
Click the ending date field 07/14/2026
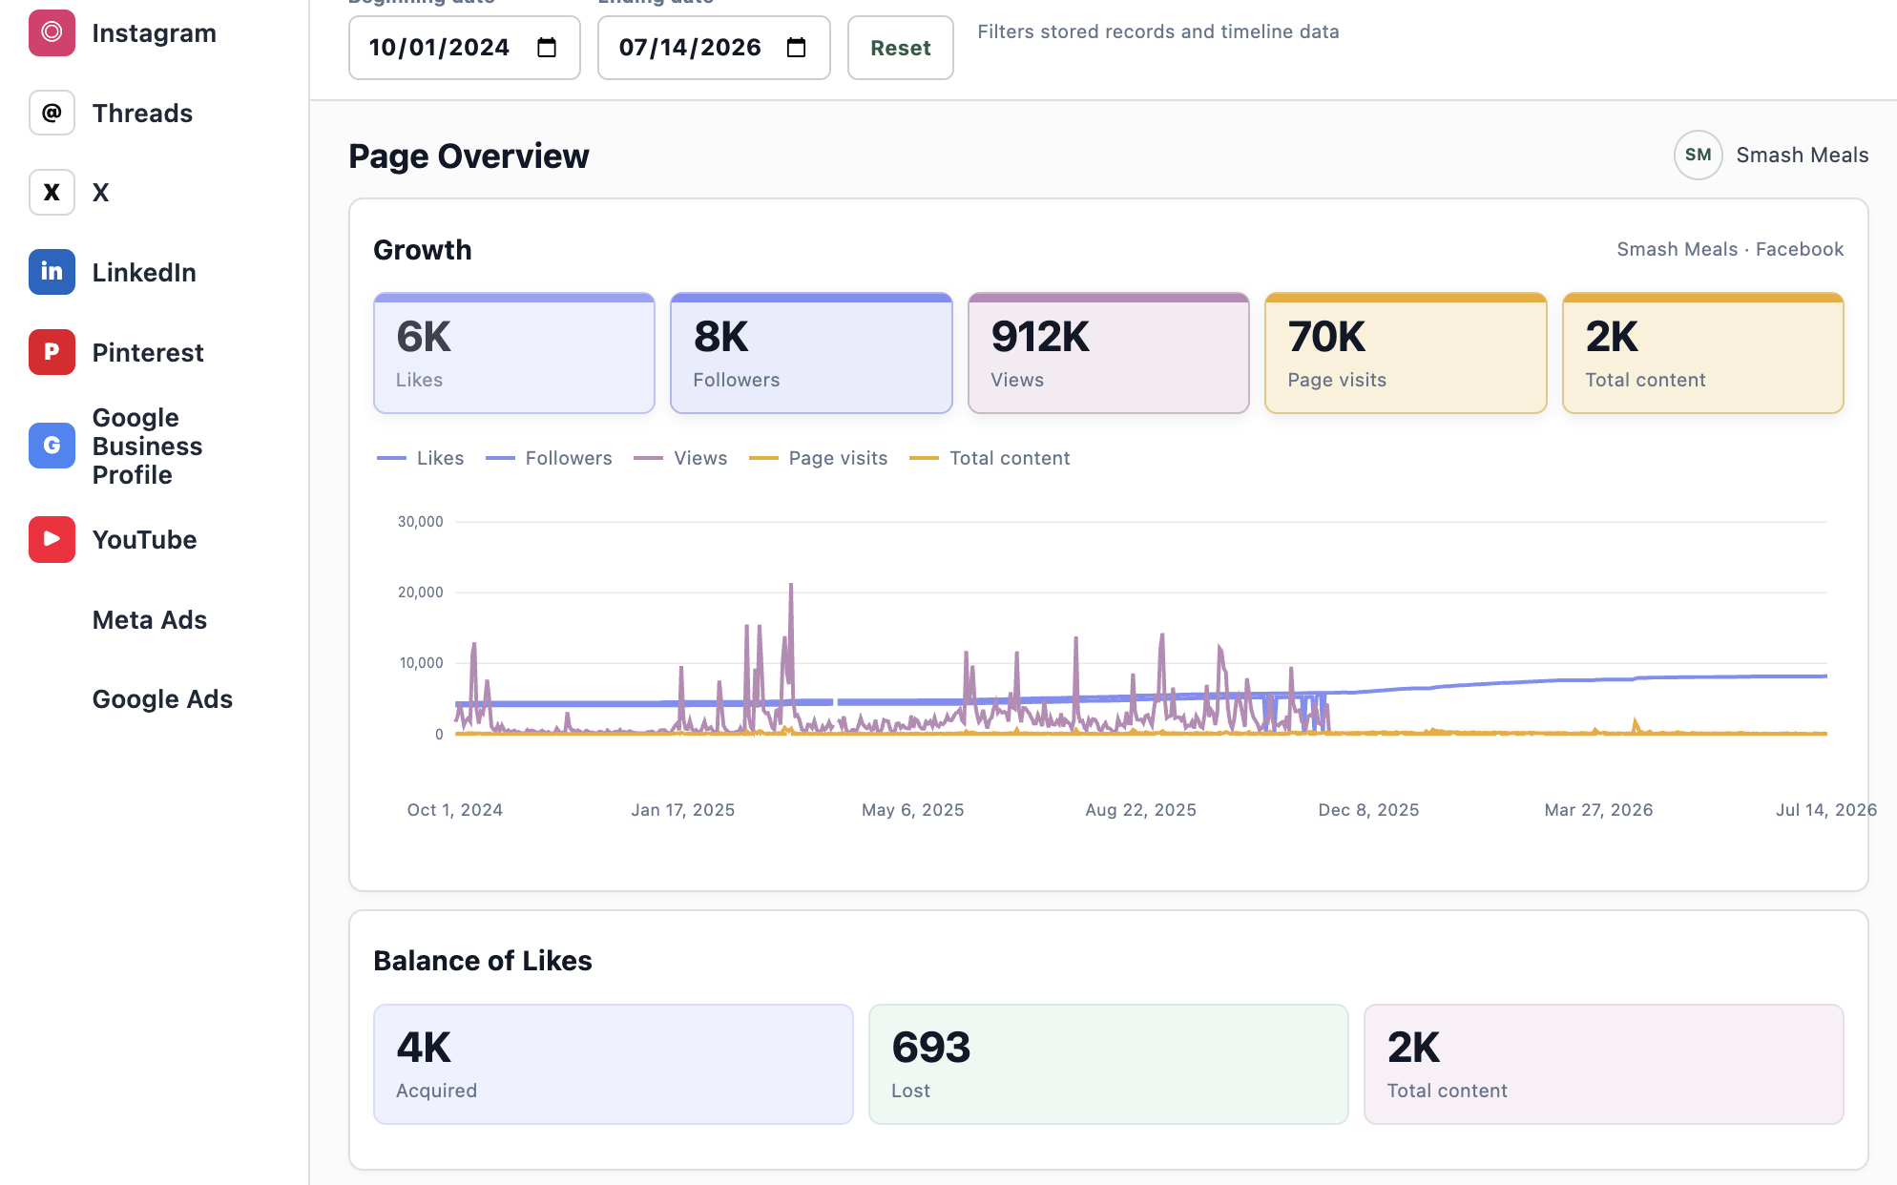[x=714, y=48]
